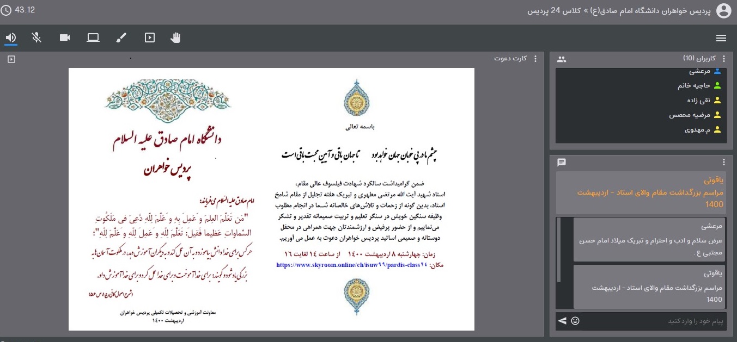
Task: Click the avatar icon beside م.مهدوی
Action: (717, 129)
